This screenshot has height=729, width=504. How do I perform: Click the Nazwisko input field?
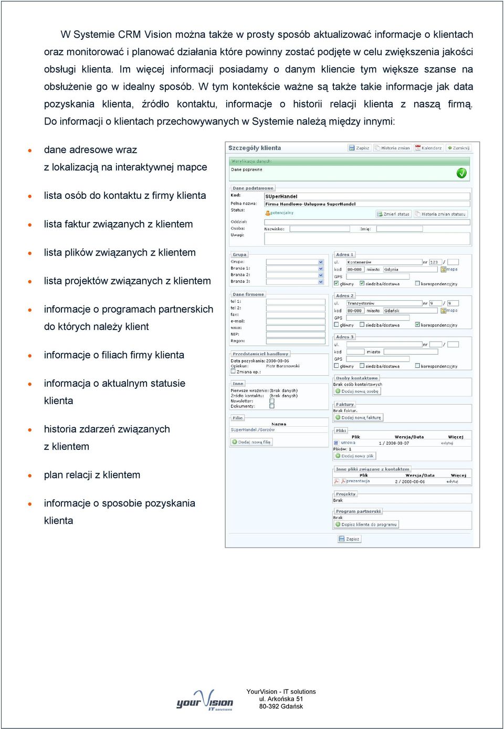click(x=320, y=229)
